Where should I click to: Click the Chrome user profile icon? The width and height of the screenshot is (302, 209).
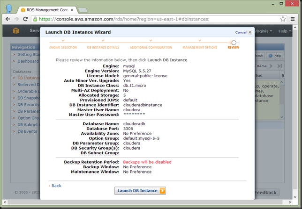[x=9, y=8]
